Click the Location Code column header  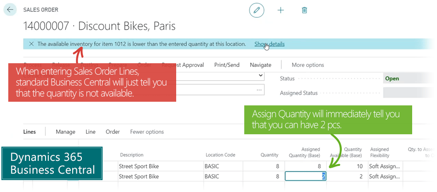pyautogui.click(x=220, y=155)
